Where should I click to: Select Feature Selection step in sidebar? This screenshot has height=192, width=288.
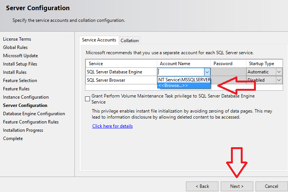coord(20,81)
